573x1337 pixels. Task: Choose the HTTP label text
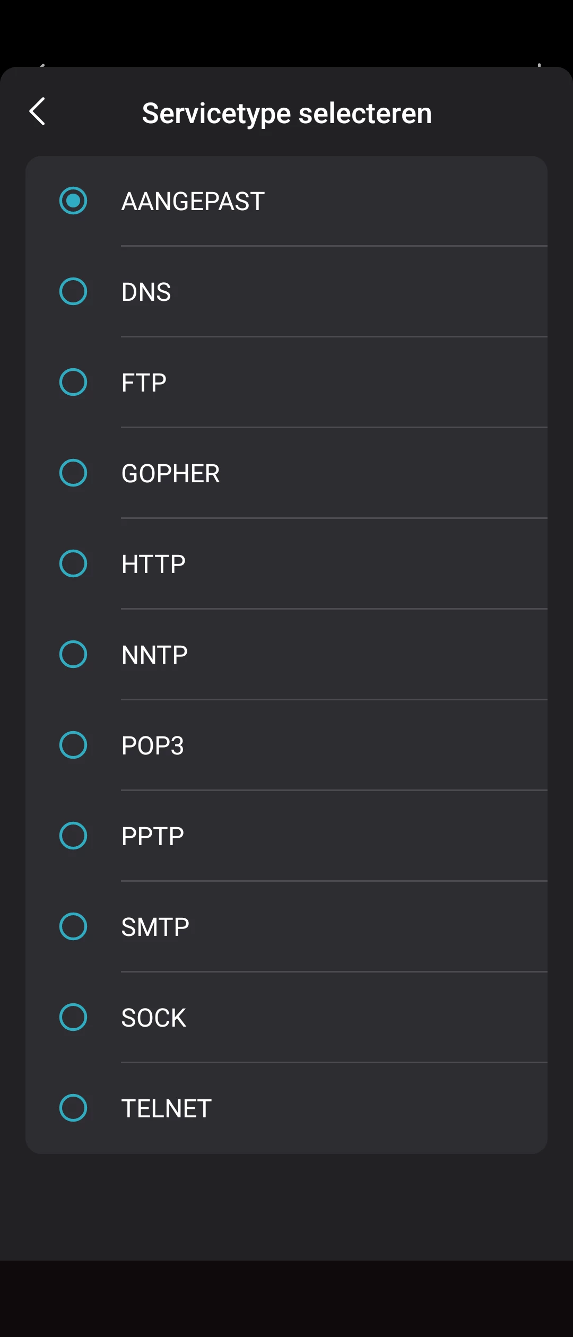click(x=153, y=564)
